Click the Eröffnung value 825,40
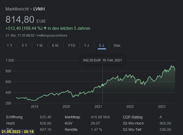 (x=46, y=117)
